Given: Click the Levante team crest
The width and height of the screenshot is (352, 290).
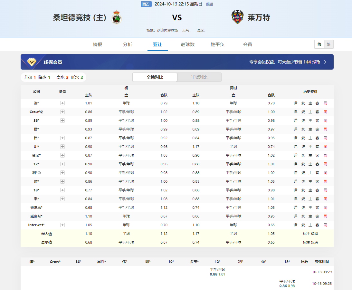Looking at the screenshot, I should coord(237,17).
